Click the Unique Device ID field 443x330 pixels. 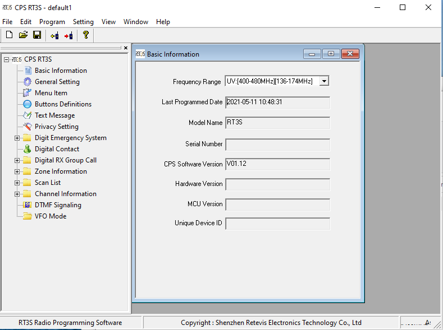277,224
